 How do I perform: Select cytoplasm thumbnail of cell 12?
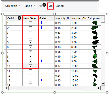(95, 76)
